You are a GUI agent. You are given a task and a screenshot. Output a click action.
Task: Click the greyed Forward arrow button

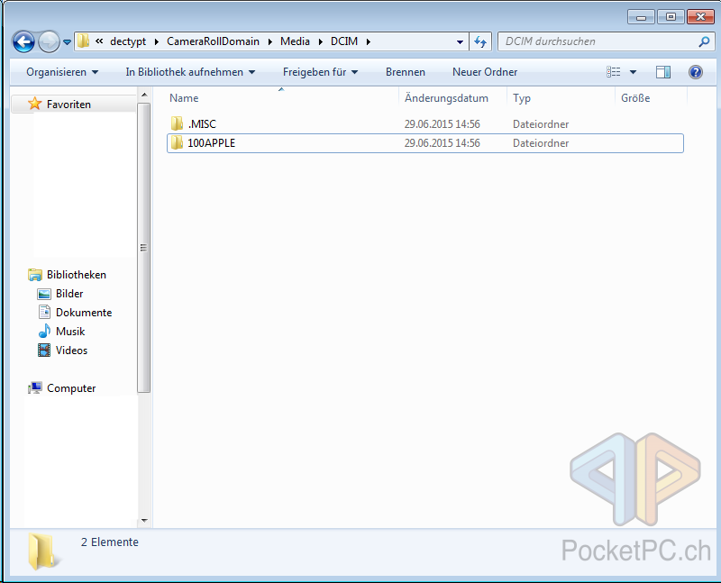pos(49,41)
